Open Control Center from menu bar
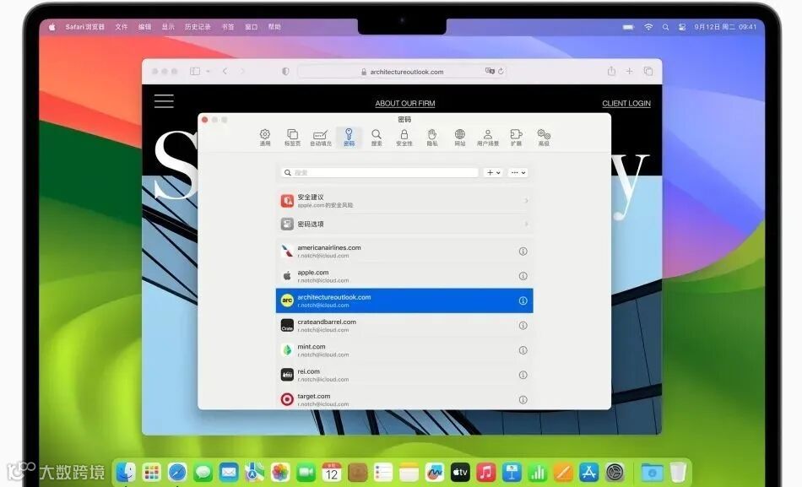The image size is (802, 487). (x=682, y=27)
